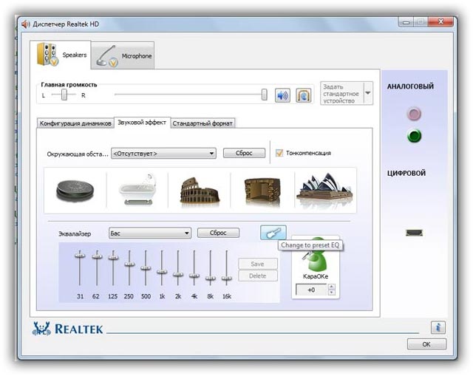Click the 4k equalizer slider

click(x=194, y=276)
